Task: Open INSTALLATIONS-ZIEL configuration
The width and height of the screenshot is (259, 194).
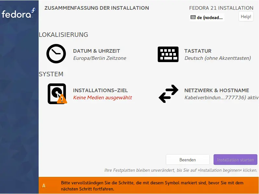Action: [x=100, y=91]
